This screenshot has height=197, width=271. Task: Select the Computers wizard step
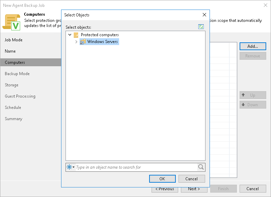coord(31,62)
